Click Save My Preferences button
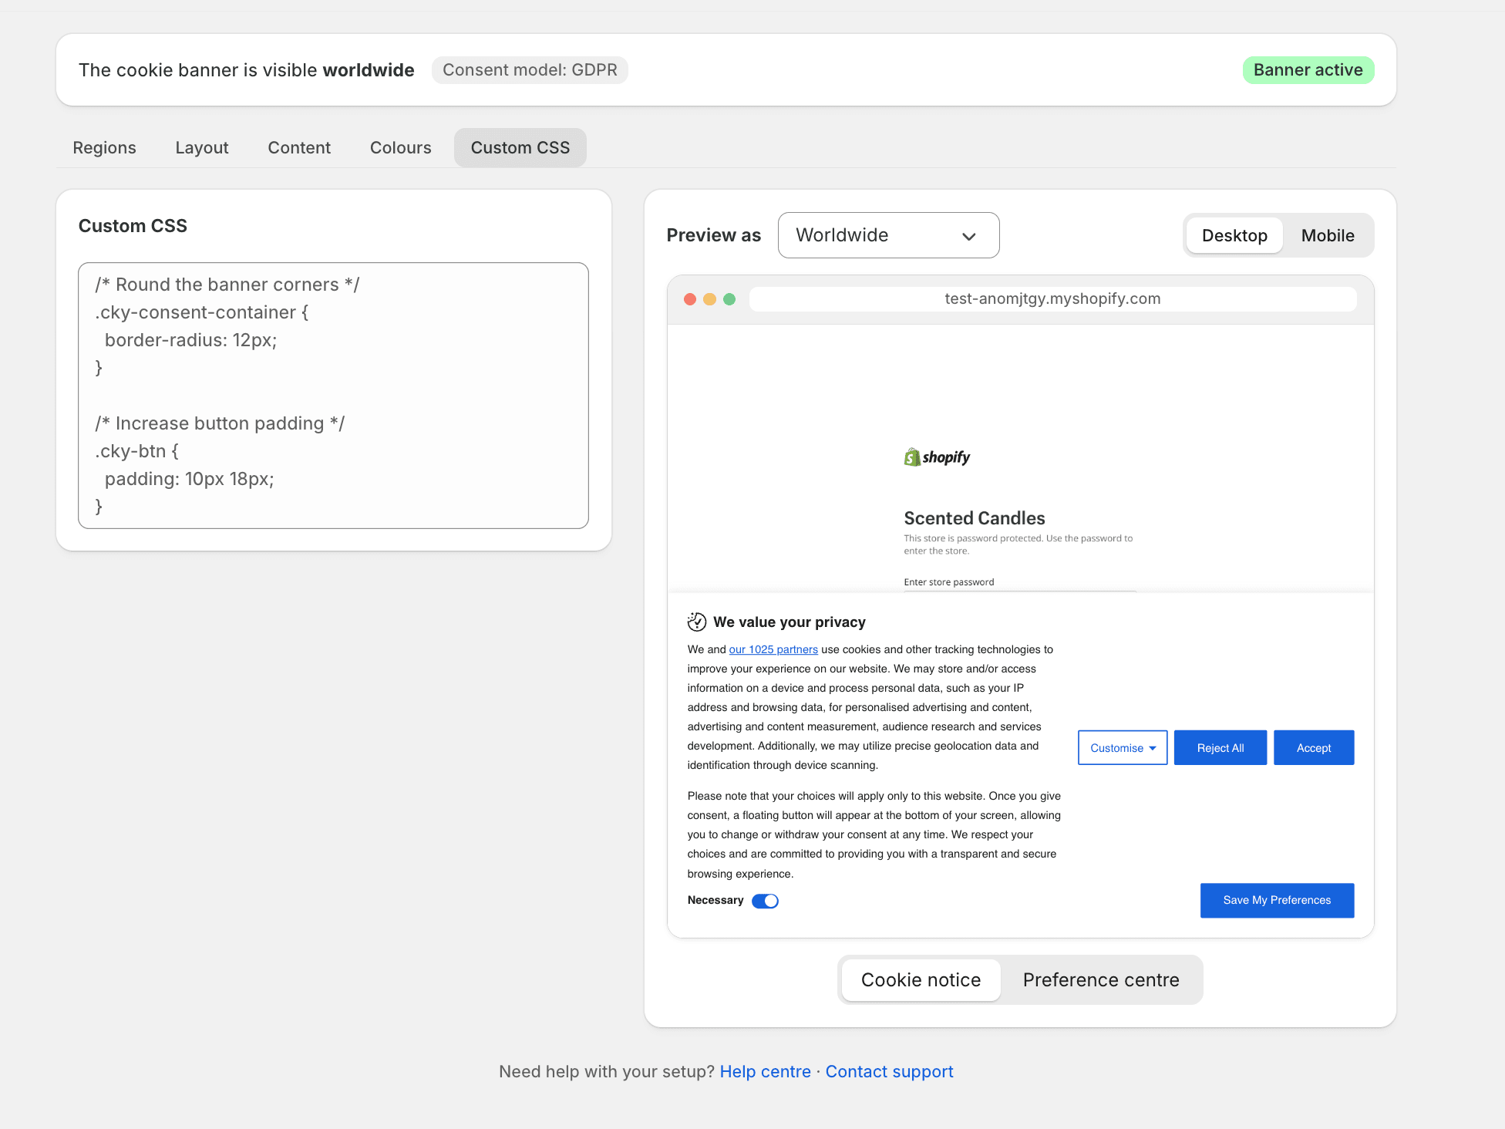 [1277, 901]
